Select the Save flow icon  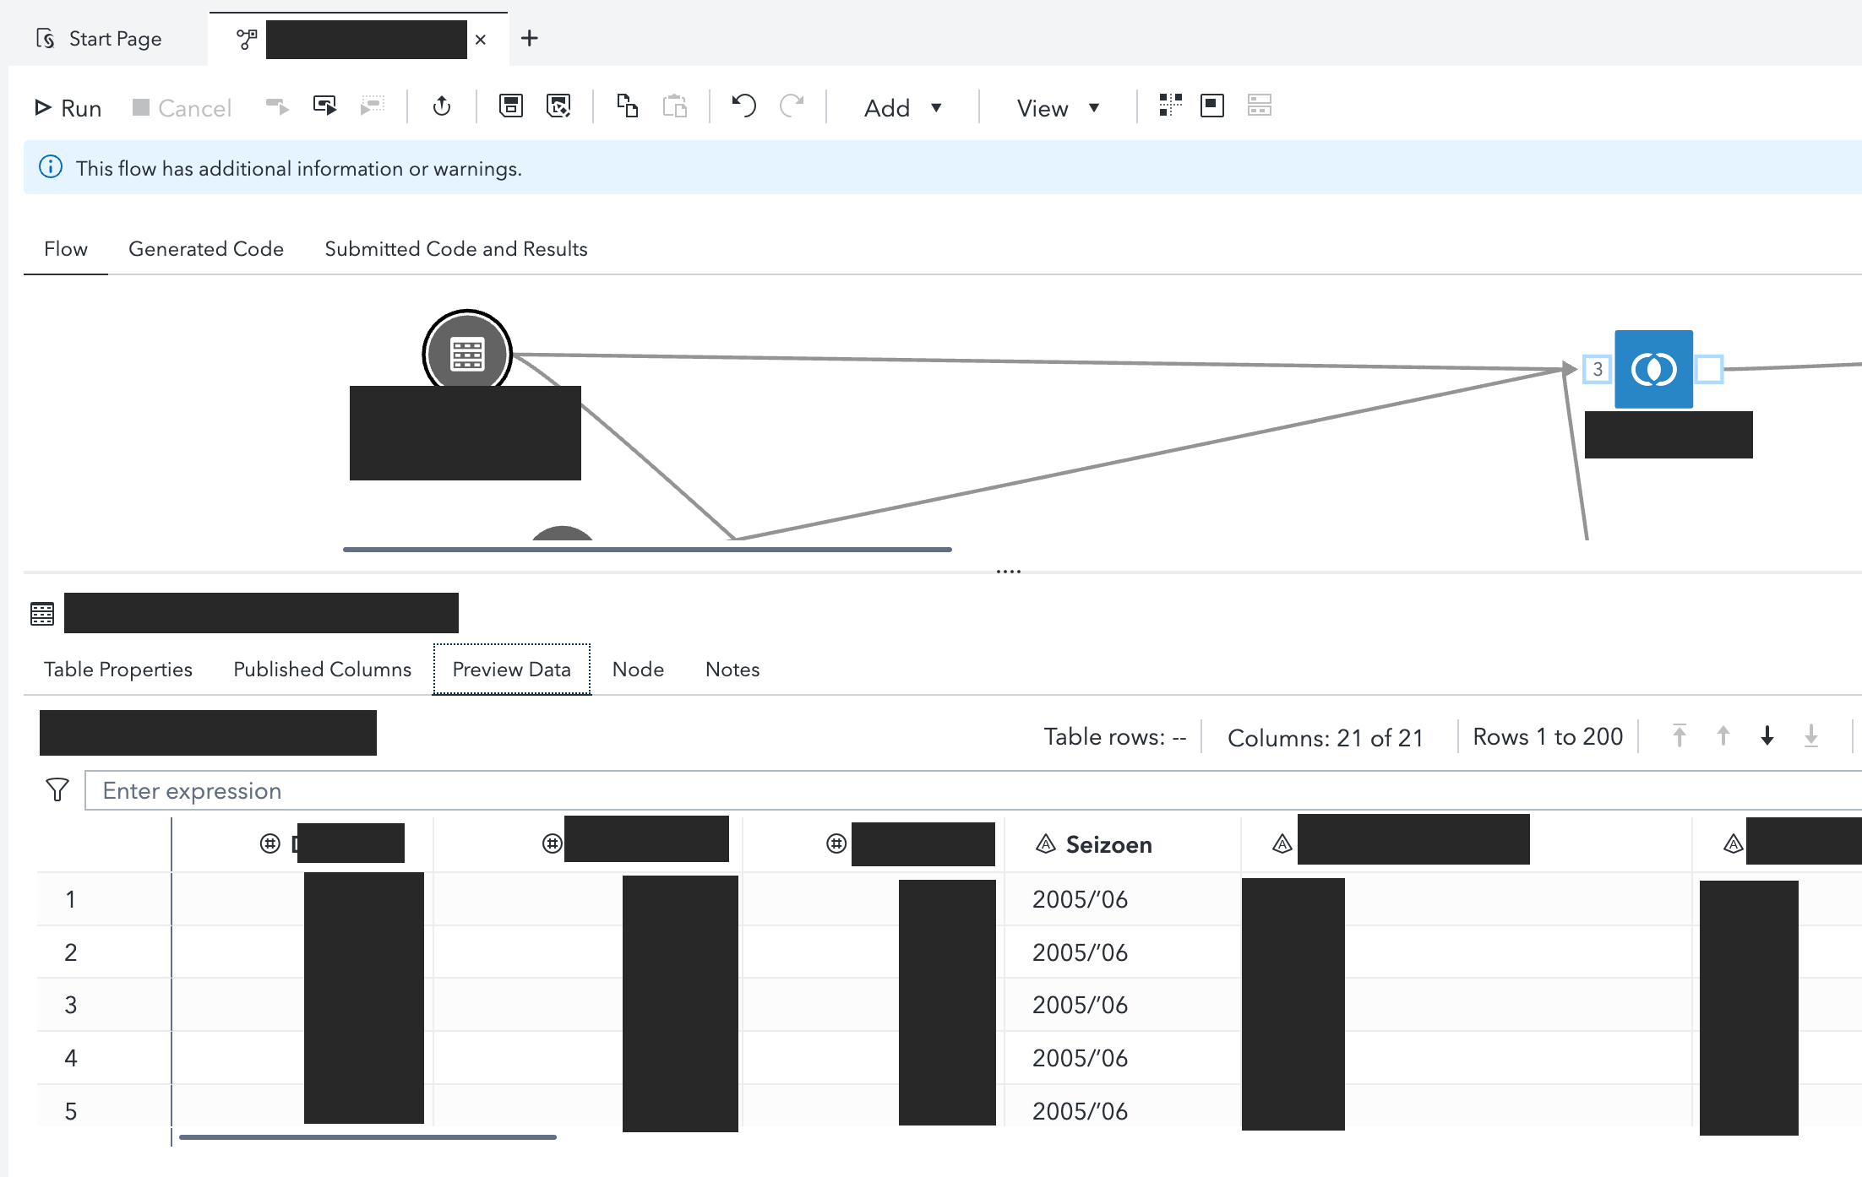pos(510,106)
